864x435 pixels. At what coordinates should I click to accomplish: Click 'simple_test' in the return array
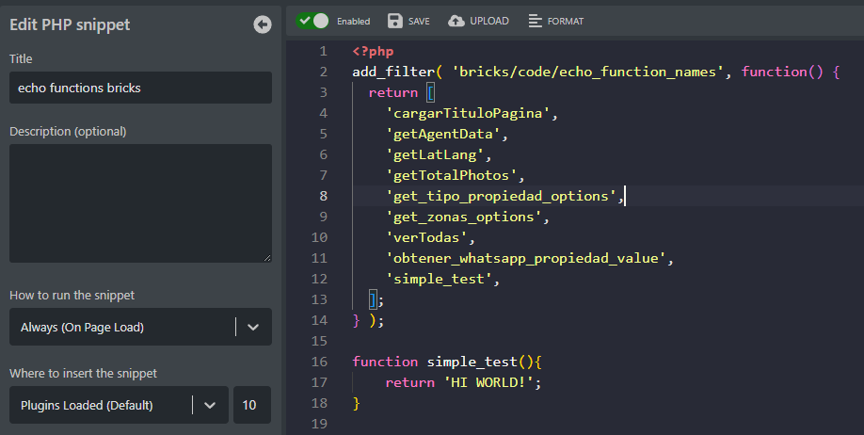pos(442,279)
